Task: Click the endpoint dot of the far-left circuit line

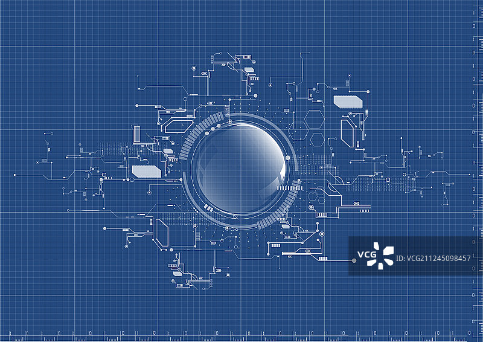Action: [x=14, y=175]
